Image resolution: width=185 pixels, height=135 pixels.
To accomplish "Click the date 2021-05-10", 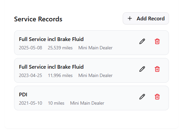I will pos(30,103).
